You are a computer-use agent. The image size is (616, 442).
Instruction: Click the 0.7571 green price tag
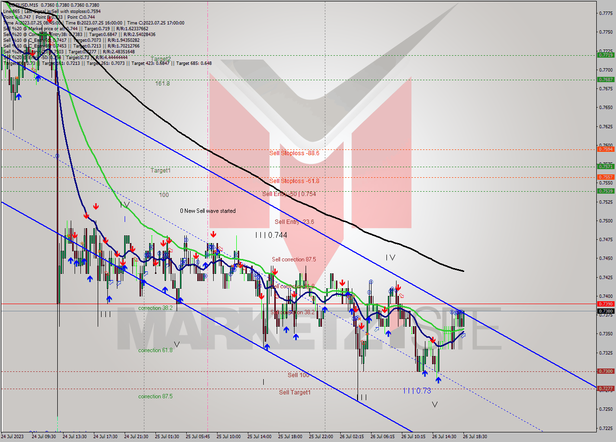(605, 166)
